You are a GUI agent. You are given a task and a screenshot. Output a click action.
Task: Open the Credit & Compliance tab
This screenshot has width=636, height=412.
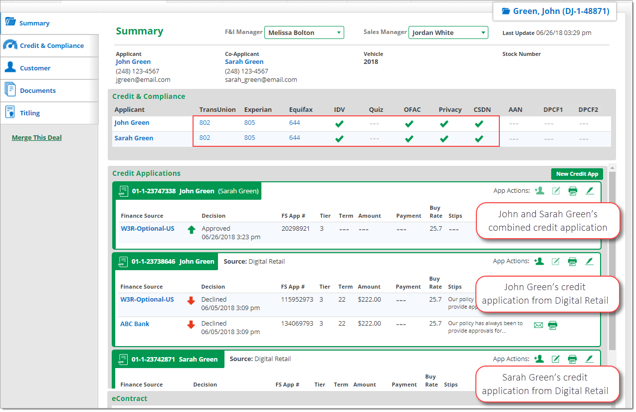click(49, 45)
